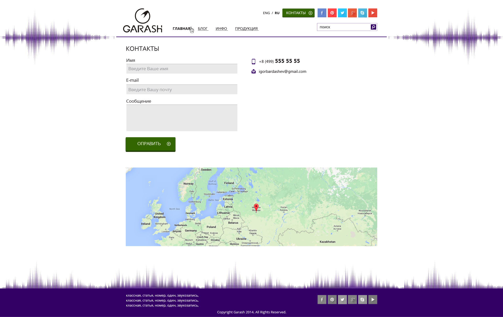Open the БЛОГ menu item

(203, 29)
